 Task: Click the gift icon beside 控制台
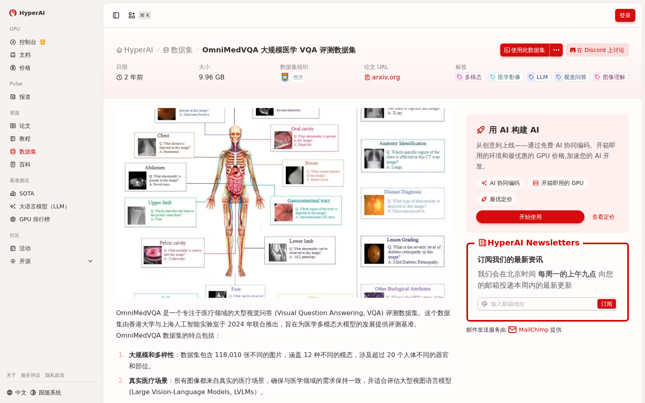(x=43, y=42)
